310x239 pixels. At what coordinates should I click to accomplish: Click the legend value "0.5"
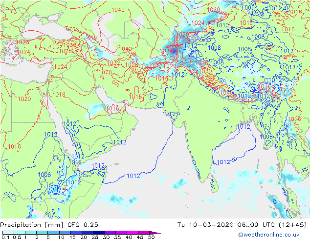(x=17, y=237)
